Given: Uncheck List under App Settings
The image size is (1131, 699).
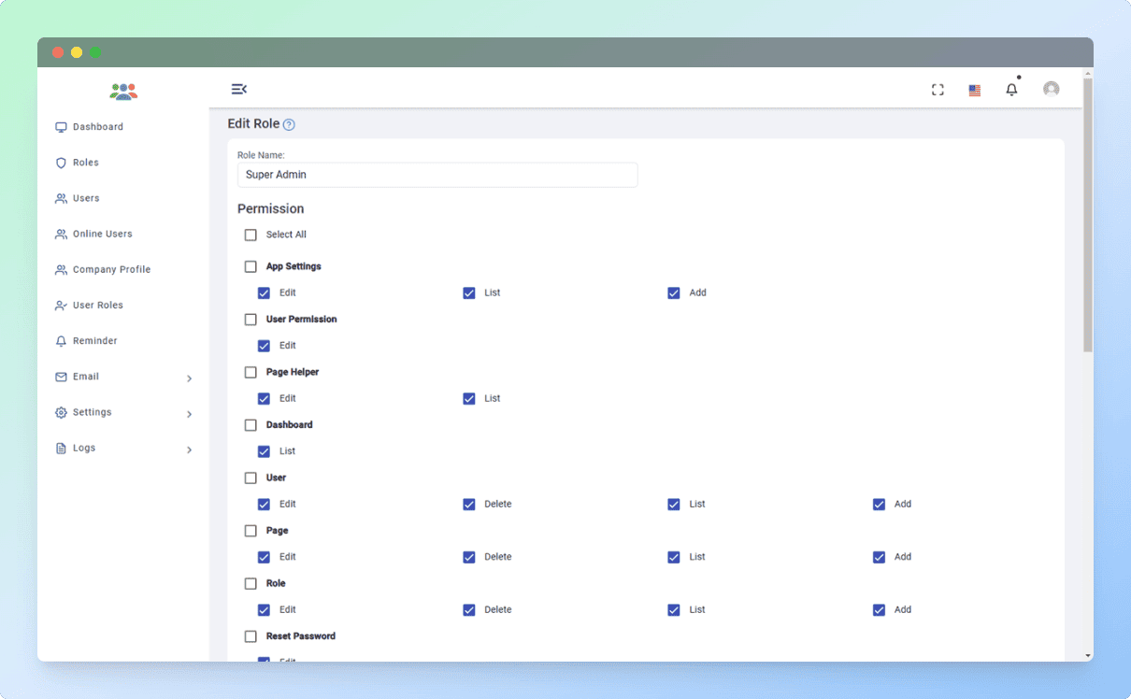Looking at the screenshot, I should 469,292.
